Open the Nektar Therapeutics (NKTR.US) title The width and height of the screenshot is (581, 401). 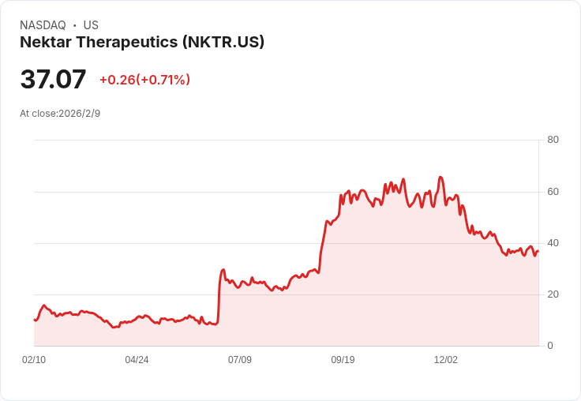[142, 42]
